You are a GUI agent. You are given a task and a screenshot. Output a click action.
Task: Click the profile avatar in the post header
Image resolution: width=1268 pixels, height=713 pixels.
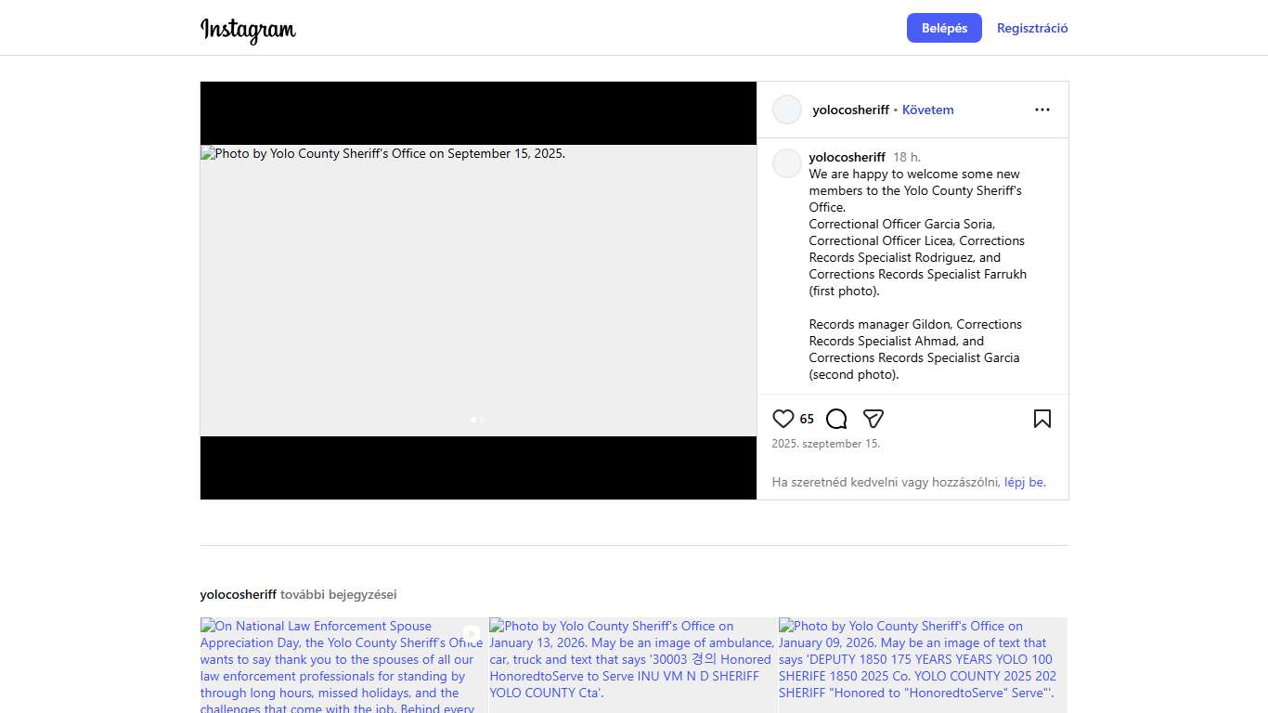coord(786,110)
